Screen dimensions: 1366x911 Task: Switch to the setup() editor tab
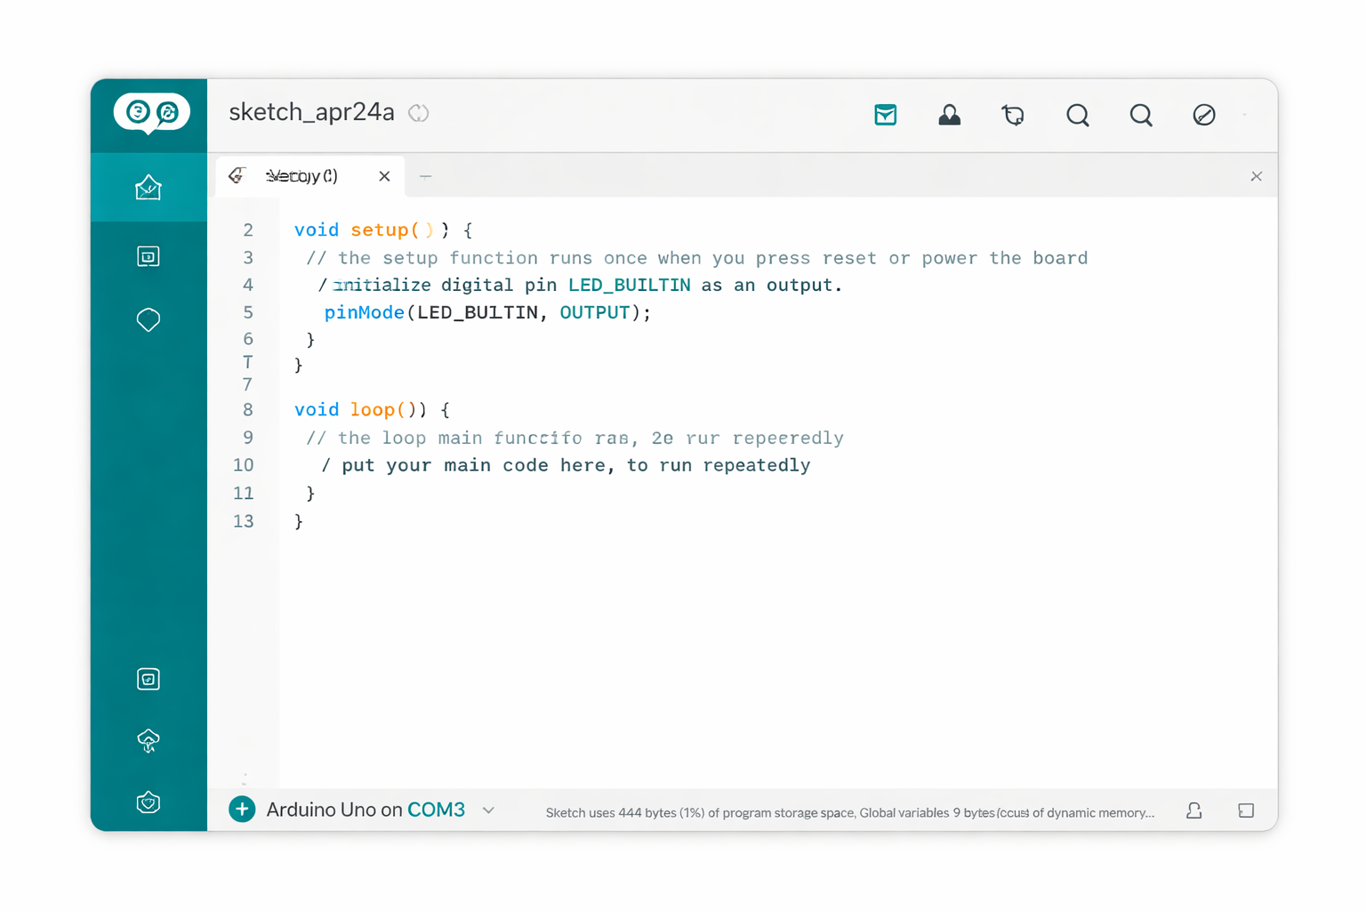pos(302,175)
